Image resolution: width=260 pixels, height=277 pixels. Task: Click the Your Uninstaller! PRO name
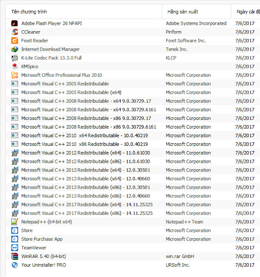point(44,265)
